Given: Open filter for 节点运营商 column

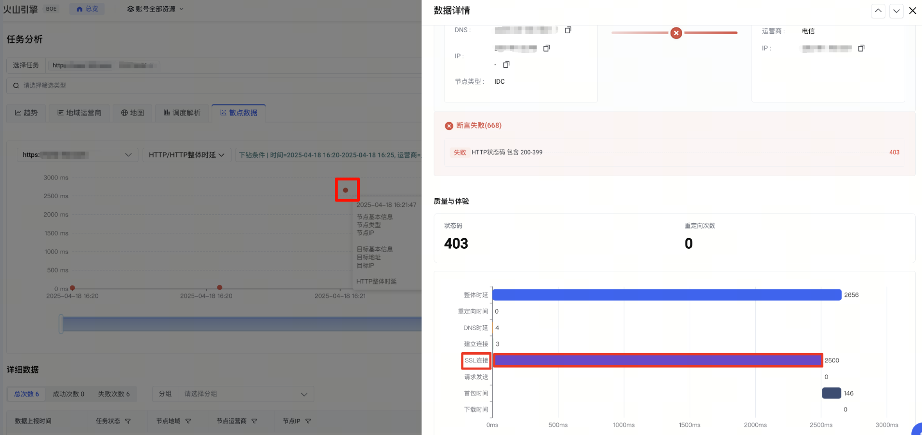Looking at the screenshot, I should tap(254, 421).
